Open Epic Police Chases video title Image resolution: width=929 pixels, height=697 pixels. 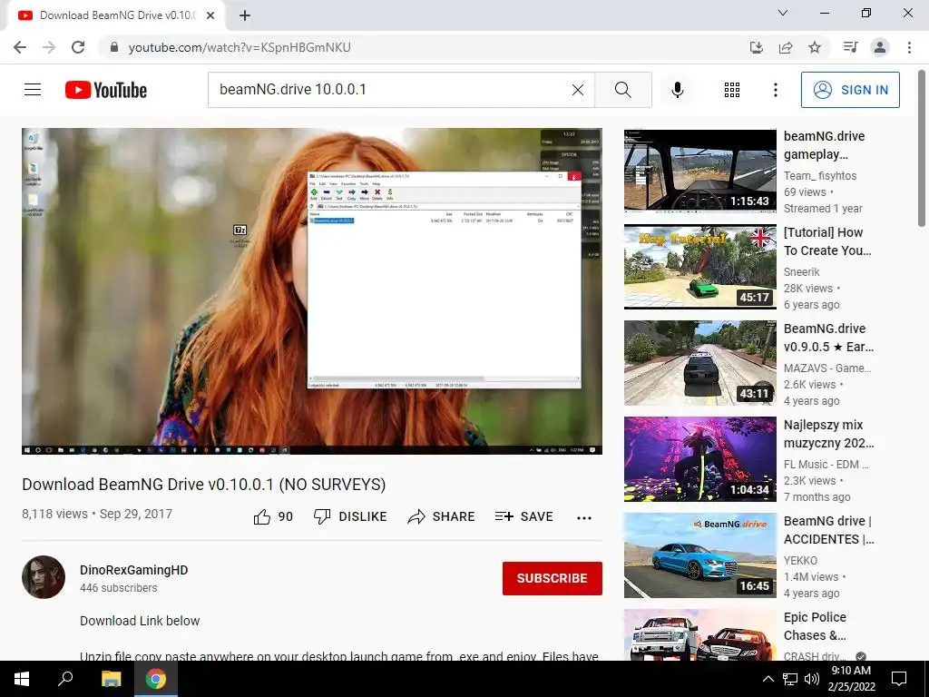(x=816, y=626)
